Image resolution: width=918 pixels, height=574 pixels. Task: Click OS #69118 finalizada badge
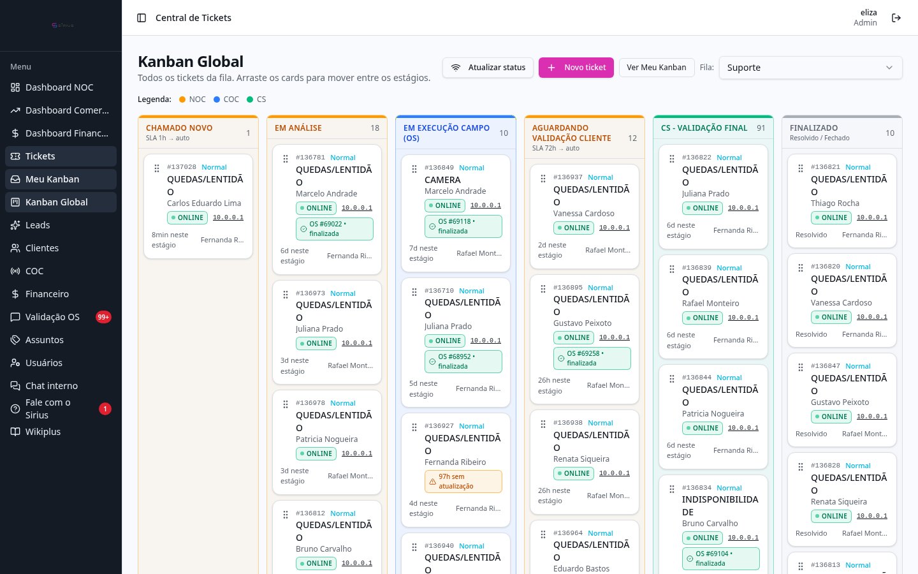463,226
